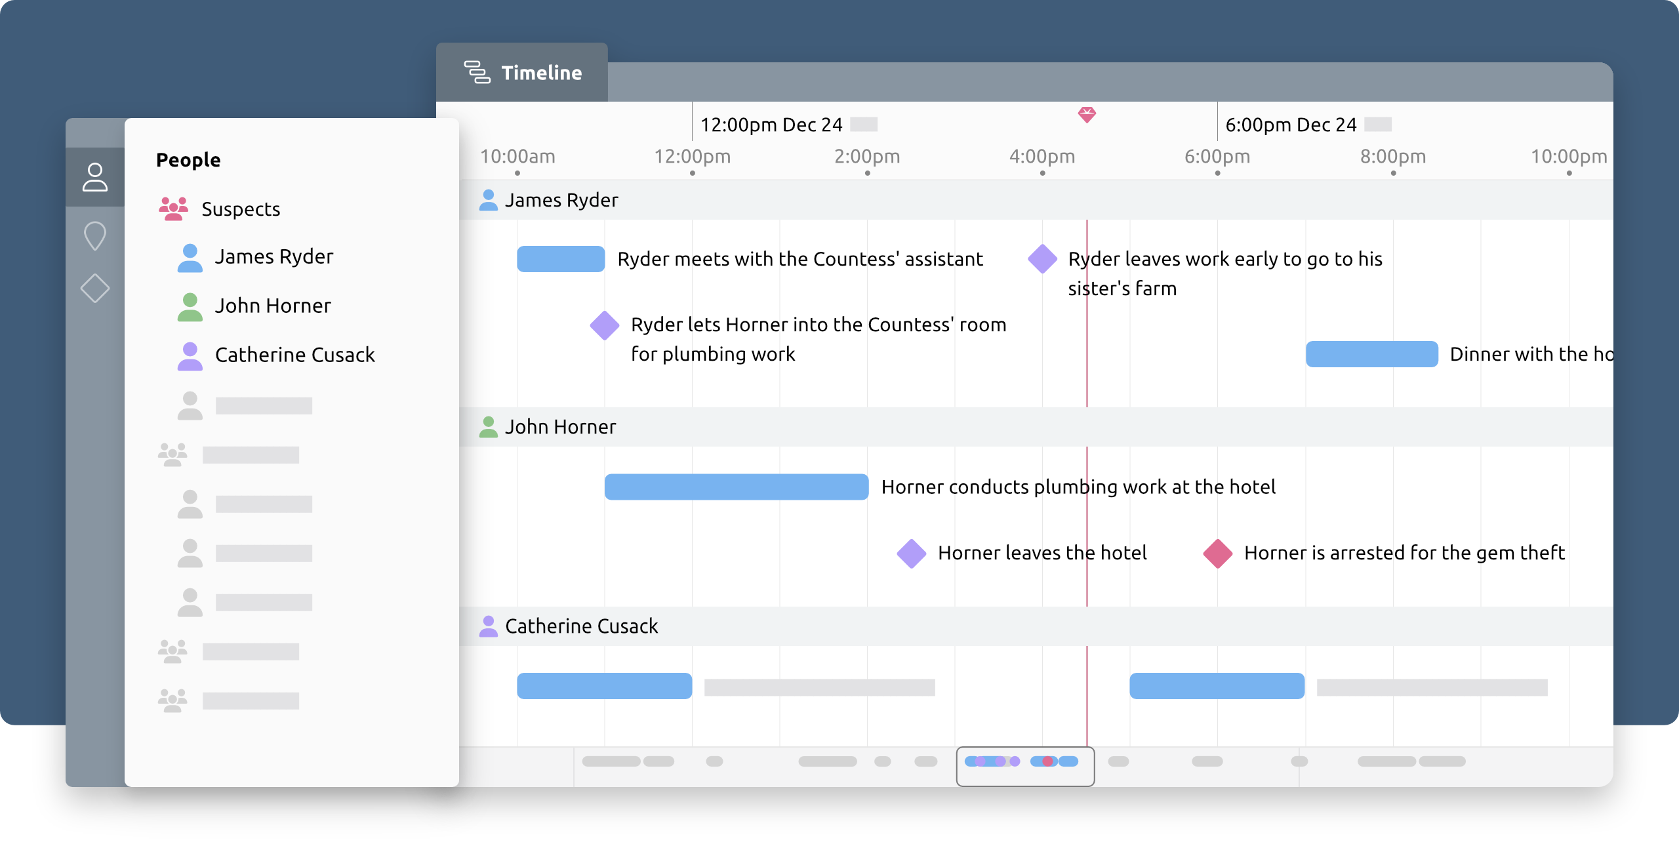Click the Timeline tab's chart icon
This screenshot has width=1679, height=846.
coord(478,73)
